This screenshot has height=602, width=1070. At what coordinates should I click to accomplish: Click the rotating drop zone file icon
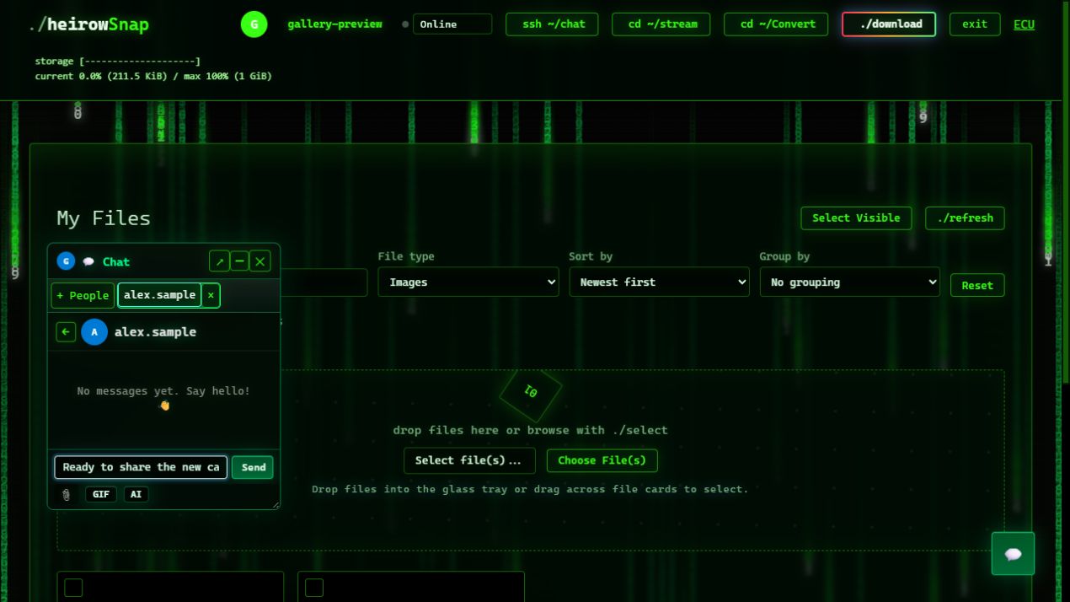pos(531,391)
